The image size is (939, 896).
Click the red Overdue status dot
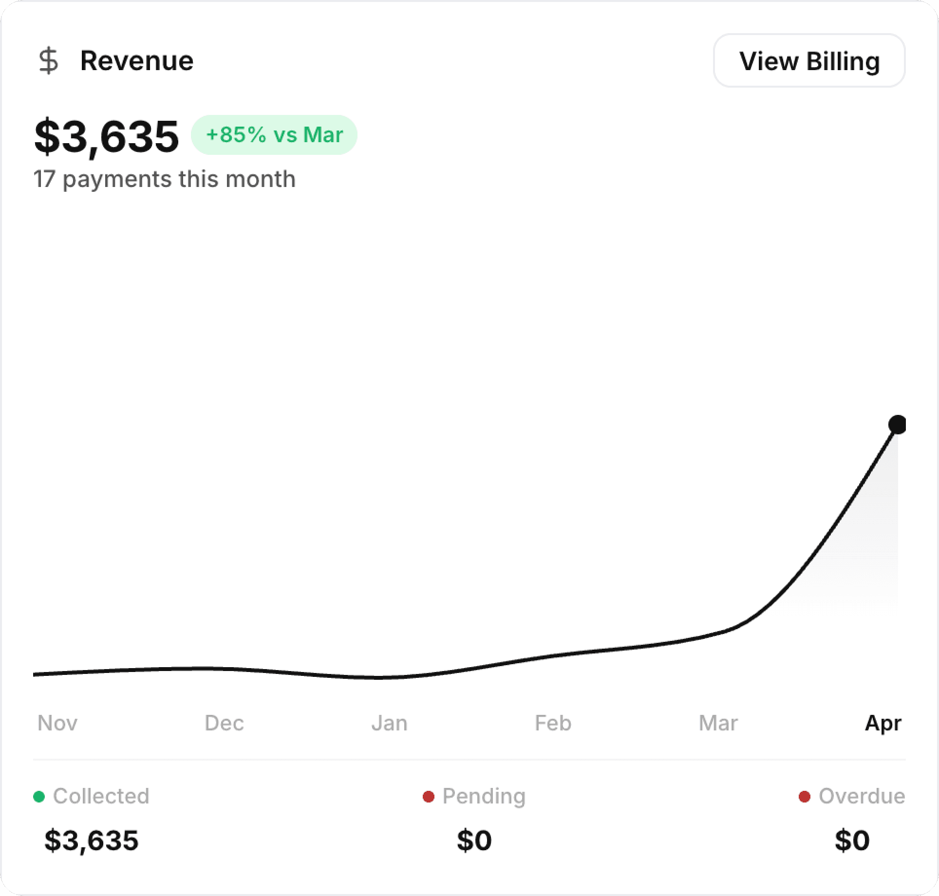tap(805, 797)
